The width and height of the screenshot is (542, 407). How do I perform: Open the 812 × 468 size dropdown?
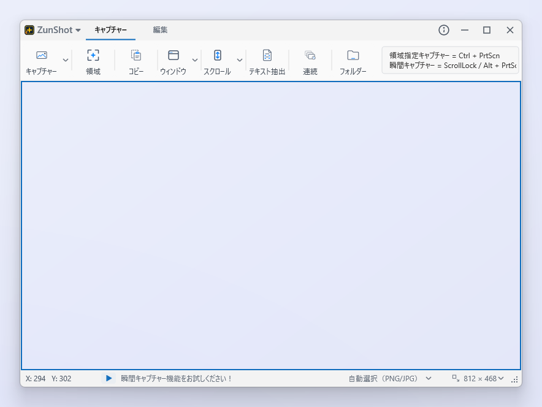tap(483, 379)
